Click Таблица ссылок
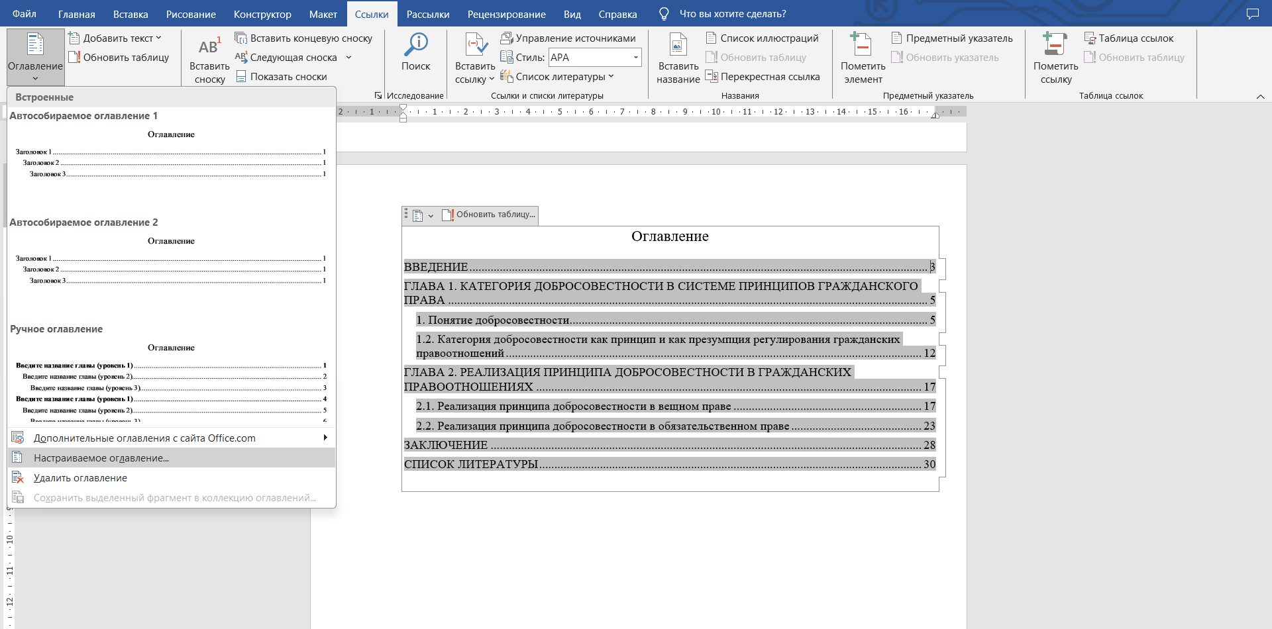Screen dimensions: 1272x629 (1129, 38)
